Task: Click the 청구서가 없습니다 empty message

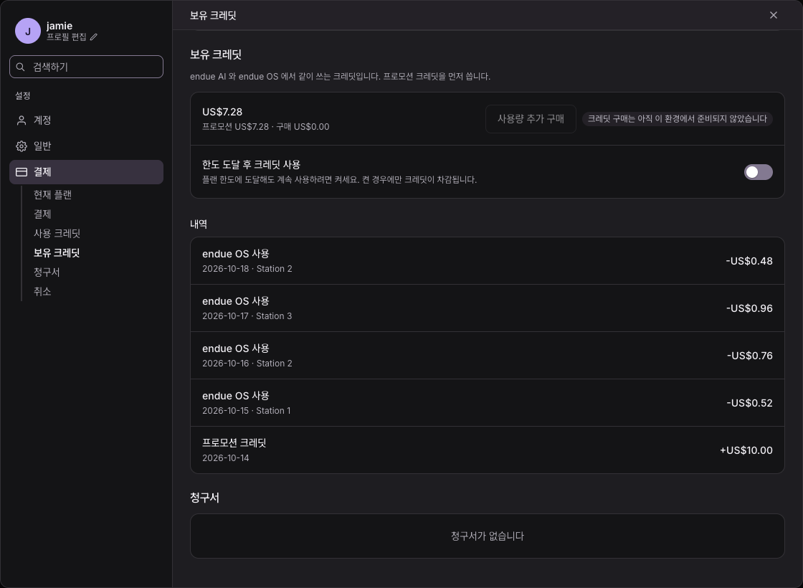Action: point(487,536)
